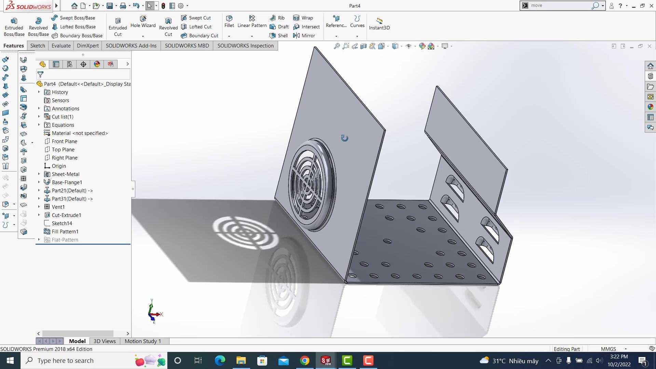
Task: Open the ConfigurationManager tab icon
Action: pyautogui.click(x=70, y=64)
